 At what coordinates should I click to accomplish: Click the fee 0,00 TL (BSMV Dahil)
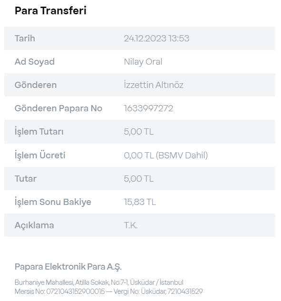pos(166,155)
